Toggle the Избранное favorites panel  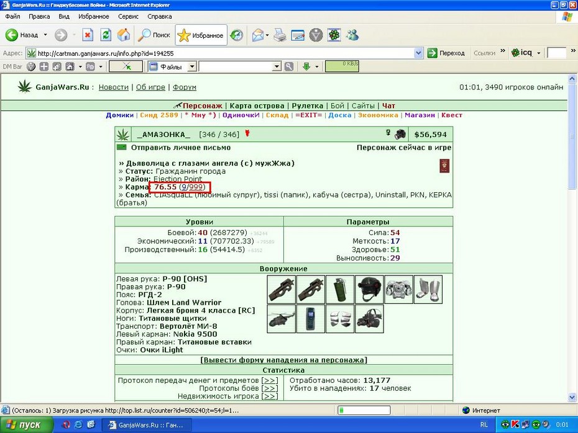coord(201,35)
